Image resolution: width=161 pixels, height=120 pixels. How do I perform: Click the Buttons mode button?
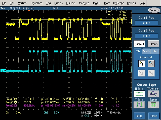coord(154,10)
